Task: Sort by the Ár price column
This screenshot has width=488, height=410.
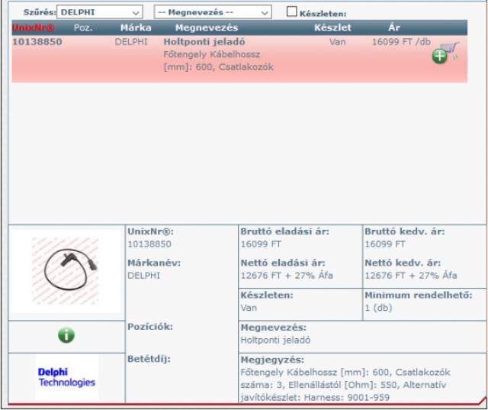Action: click(393, 27)
